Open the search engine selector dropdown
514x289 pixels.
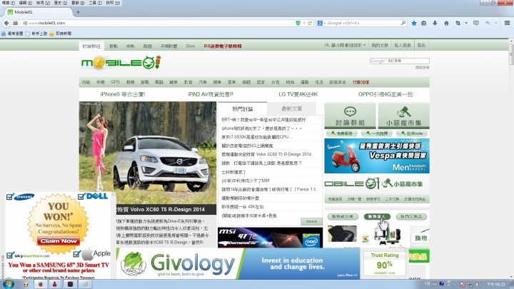[x=321, y=23]
